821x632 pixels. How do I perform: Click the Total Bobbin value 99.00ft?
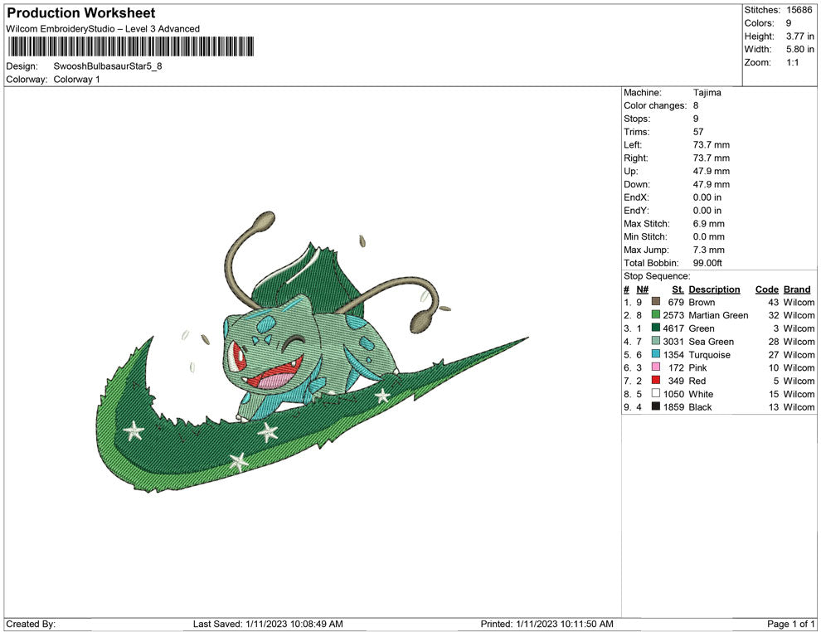coord(707,263)
